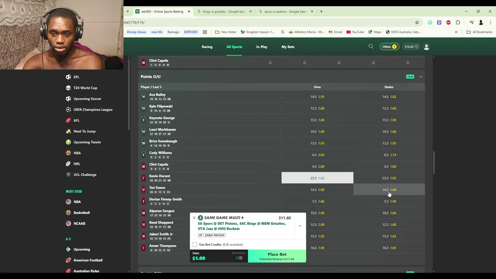The width and height of the screenshot is (496, 279).
Task: Select Lauri Markkanen Under 19.5 at 1.86
Action: click(x=389, y=132)
